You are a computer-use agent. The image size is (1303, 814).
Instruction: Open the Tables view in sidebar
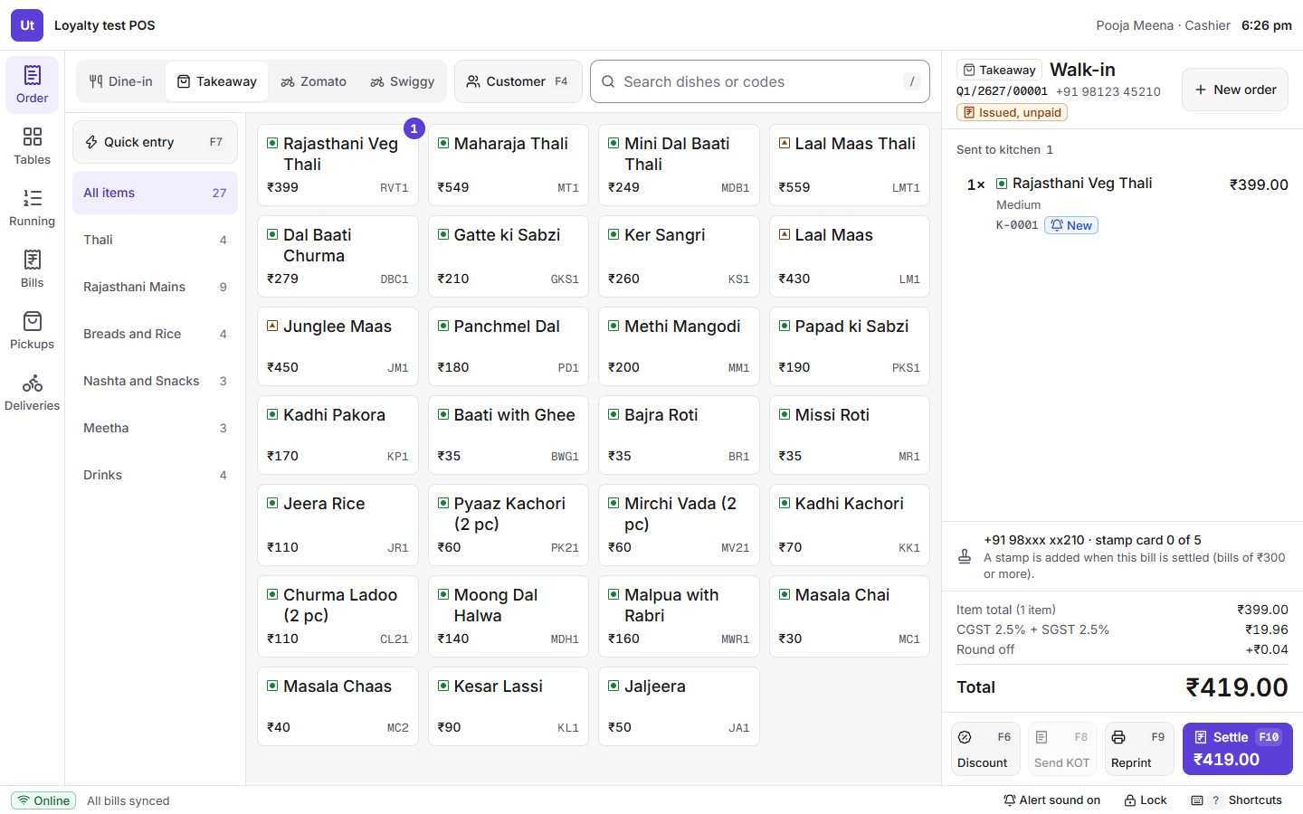point(32,147)
